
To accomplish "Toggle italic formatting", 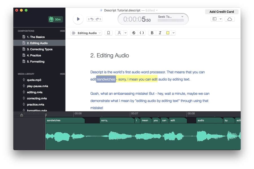I will coord(160,33).
